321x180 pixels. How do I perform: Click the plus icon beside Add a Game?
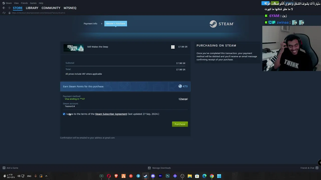click(x=4, y=168)
